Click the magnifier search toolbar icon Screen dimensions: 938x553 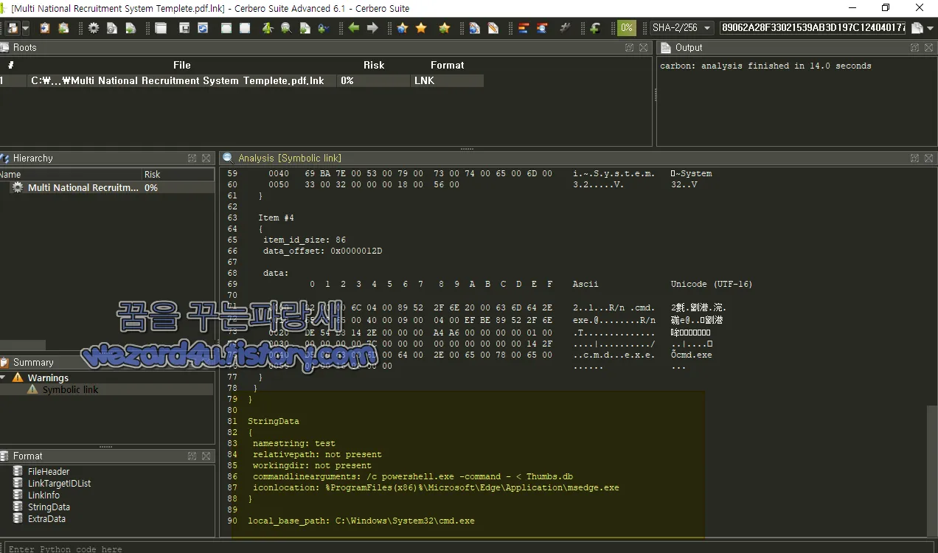pyautogui.click(x=285, y=28)
